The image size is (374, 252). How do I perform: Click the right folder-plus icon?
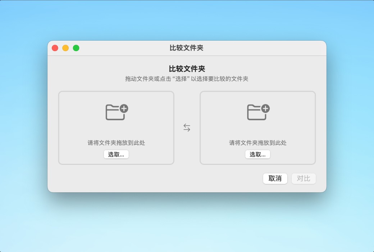[x=258, y=112]
